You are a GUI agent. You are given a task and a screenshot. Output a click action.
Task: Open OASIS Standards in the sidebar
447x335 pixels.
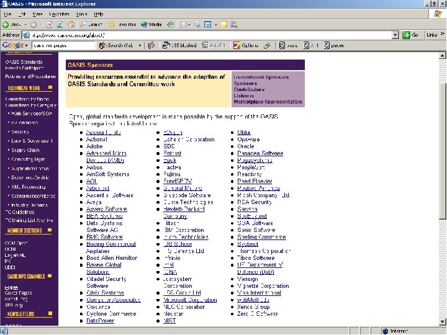pos(24,62)
